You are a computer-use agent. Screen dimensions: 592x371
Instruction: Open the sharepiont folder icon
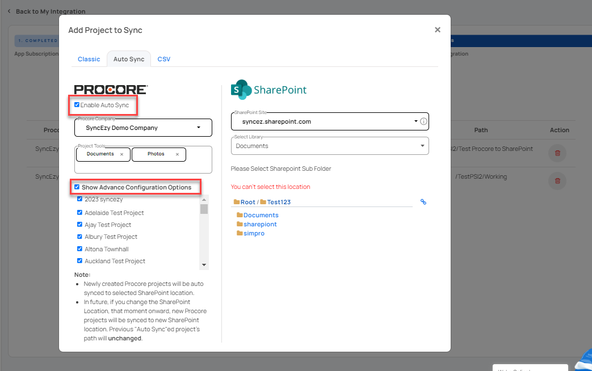240,224
